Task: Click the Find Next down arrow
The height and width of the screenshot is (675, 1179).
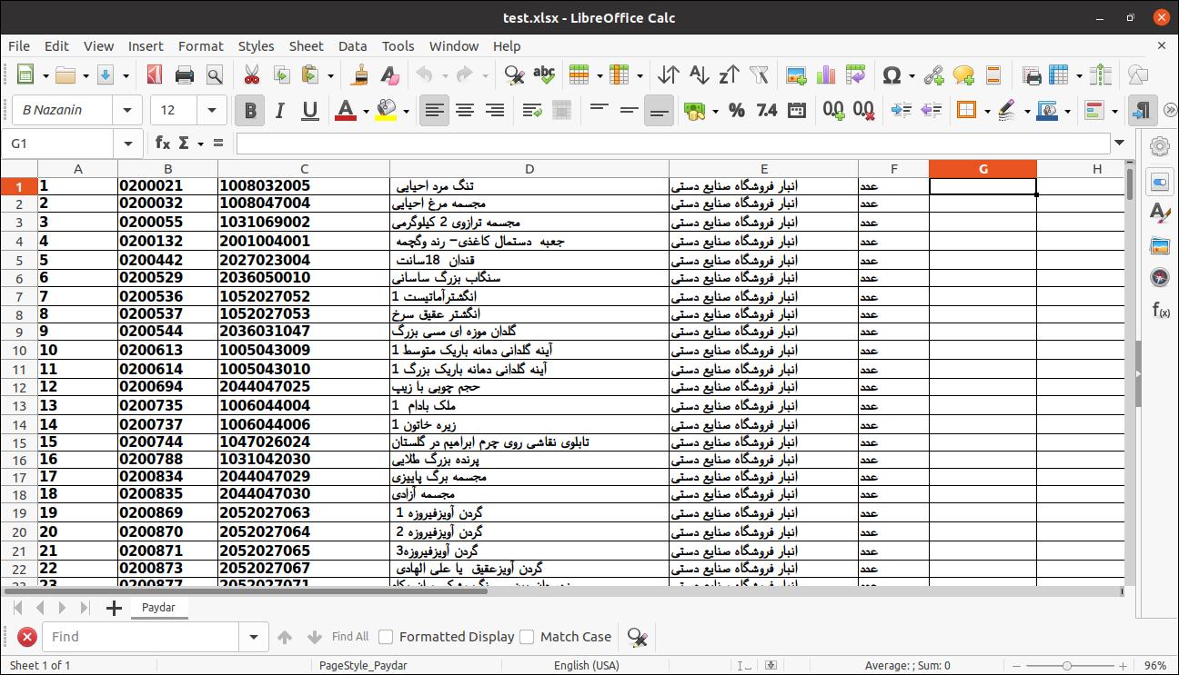Action: click(315, 637)
